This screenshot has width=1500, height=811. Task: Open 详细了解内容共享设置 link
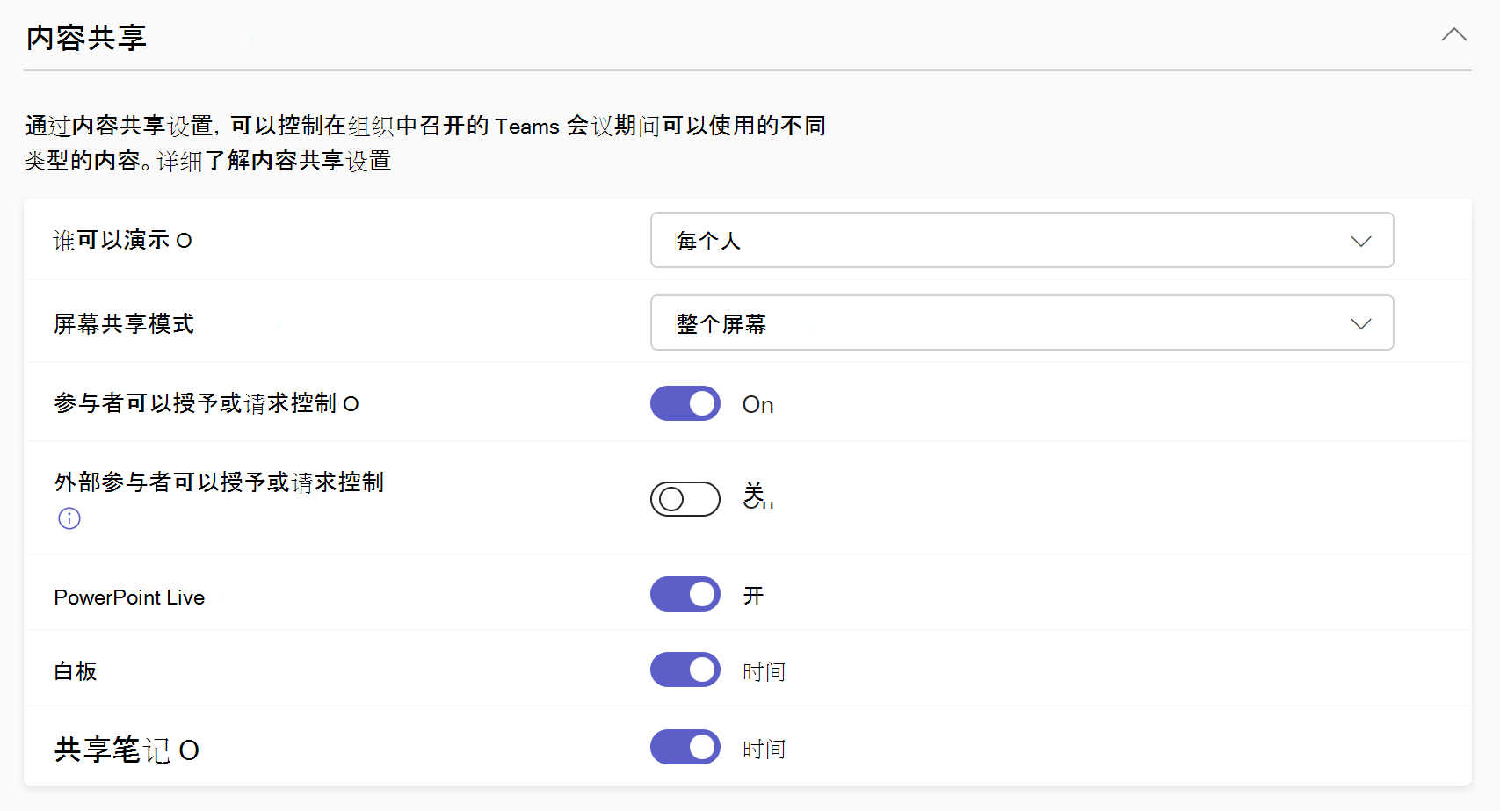pos(274,161)
